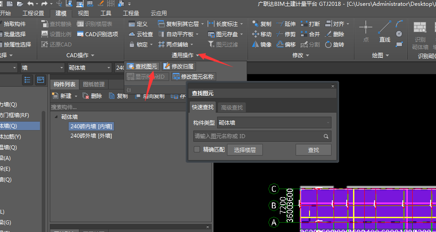Screen dimensions: 436x232
Task: Open the 云应用 ribbon tab
Action: pyautogui.click(x=159, y=13)
